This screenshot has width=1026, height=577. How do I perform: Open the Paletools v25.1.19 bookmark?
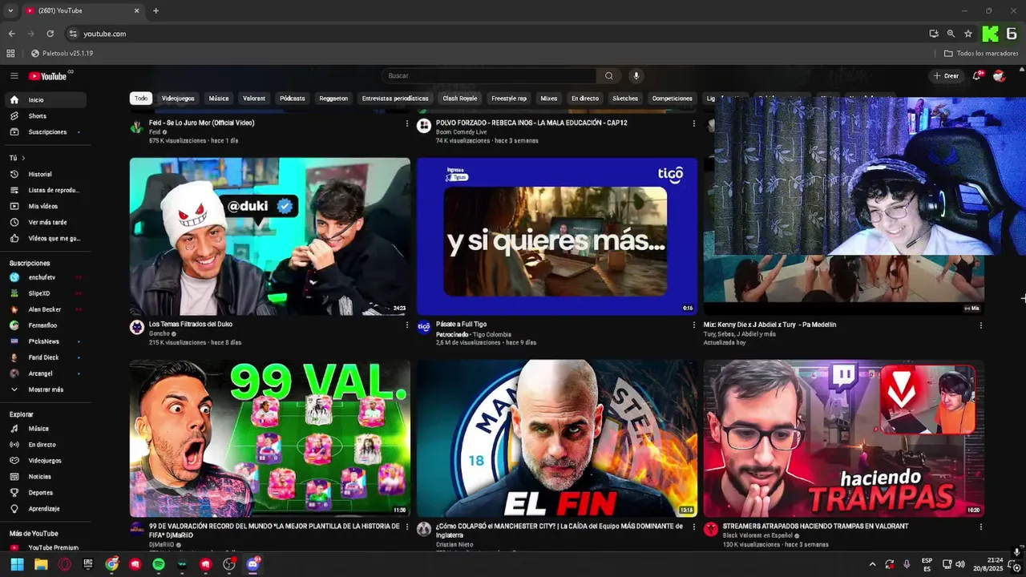(62, 54)
